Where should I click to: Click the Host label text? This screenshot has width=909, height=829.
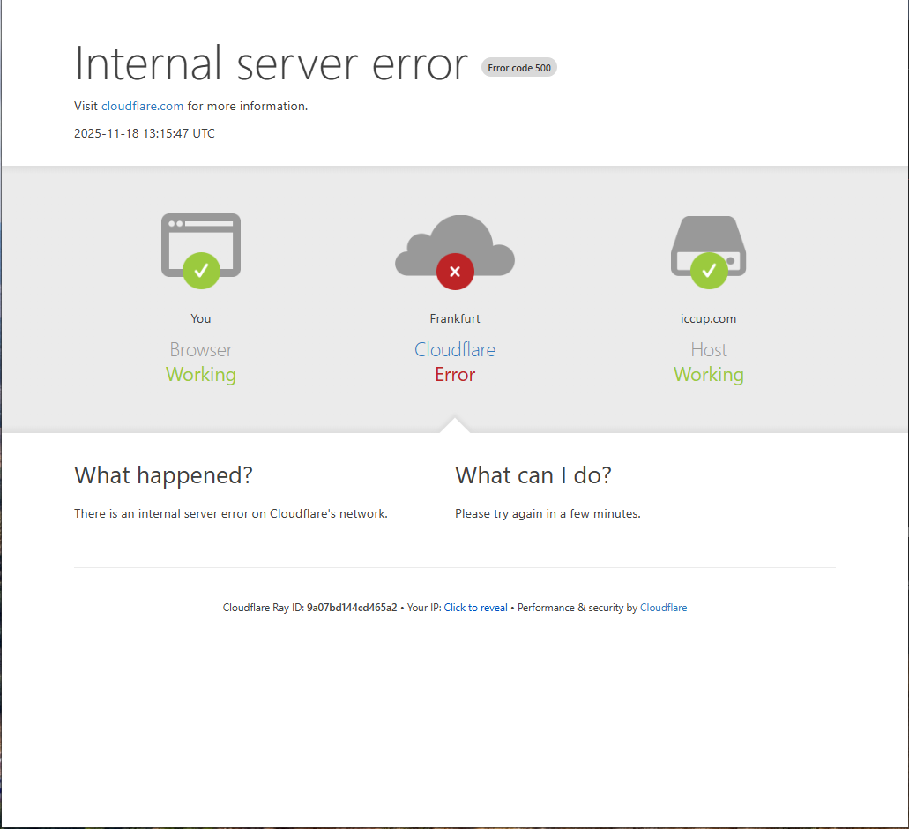click(x=708, y=349)
